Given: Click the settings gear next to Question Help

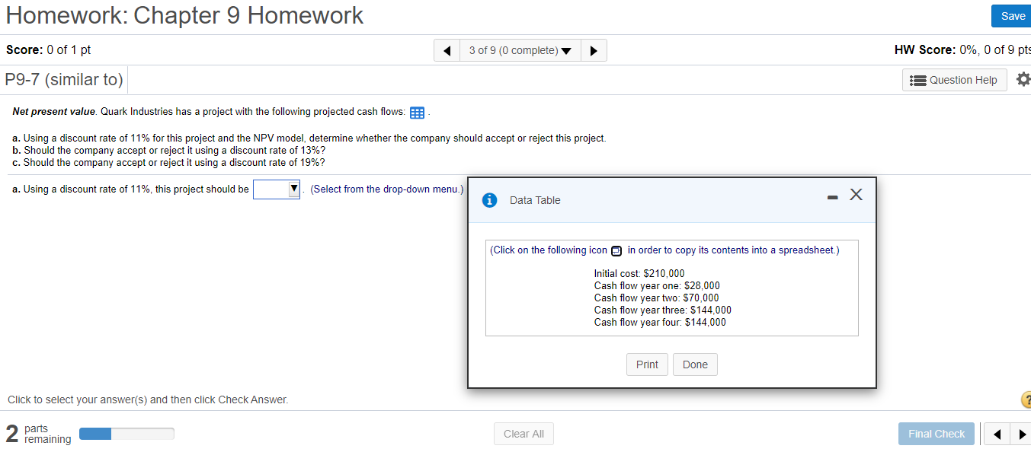Looking at the screenshot, I should [1023, 78].
